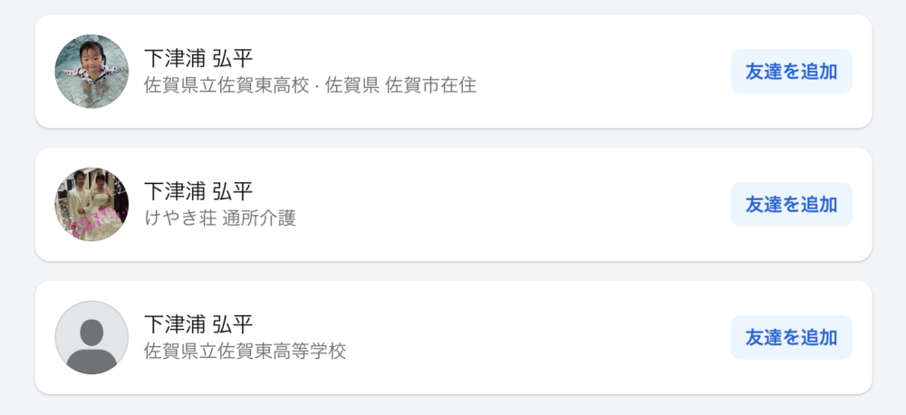Click the silhouette head in placeholder avatar

(92, 333)
